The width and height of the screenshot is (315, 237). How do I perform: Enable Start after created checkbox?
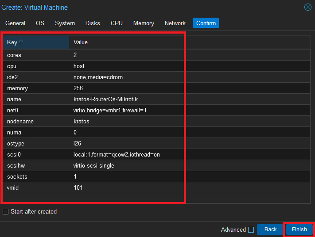(5, 211)
